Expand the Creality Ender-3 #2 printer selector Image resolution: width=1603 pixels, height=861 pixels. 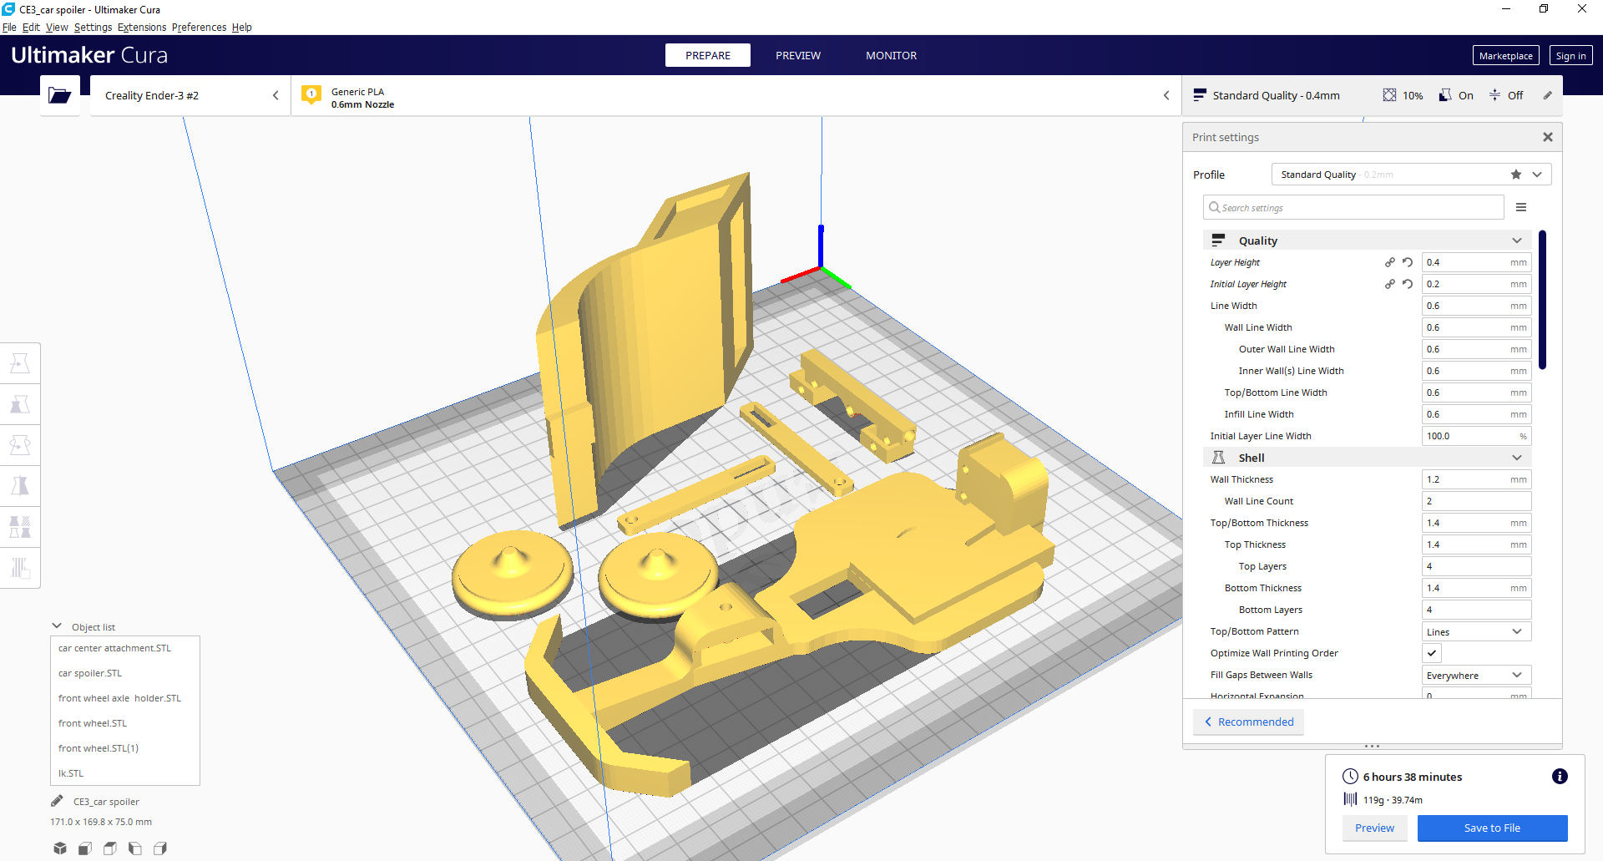(x=190, y=95)
